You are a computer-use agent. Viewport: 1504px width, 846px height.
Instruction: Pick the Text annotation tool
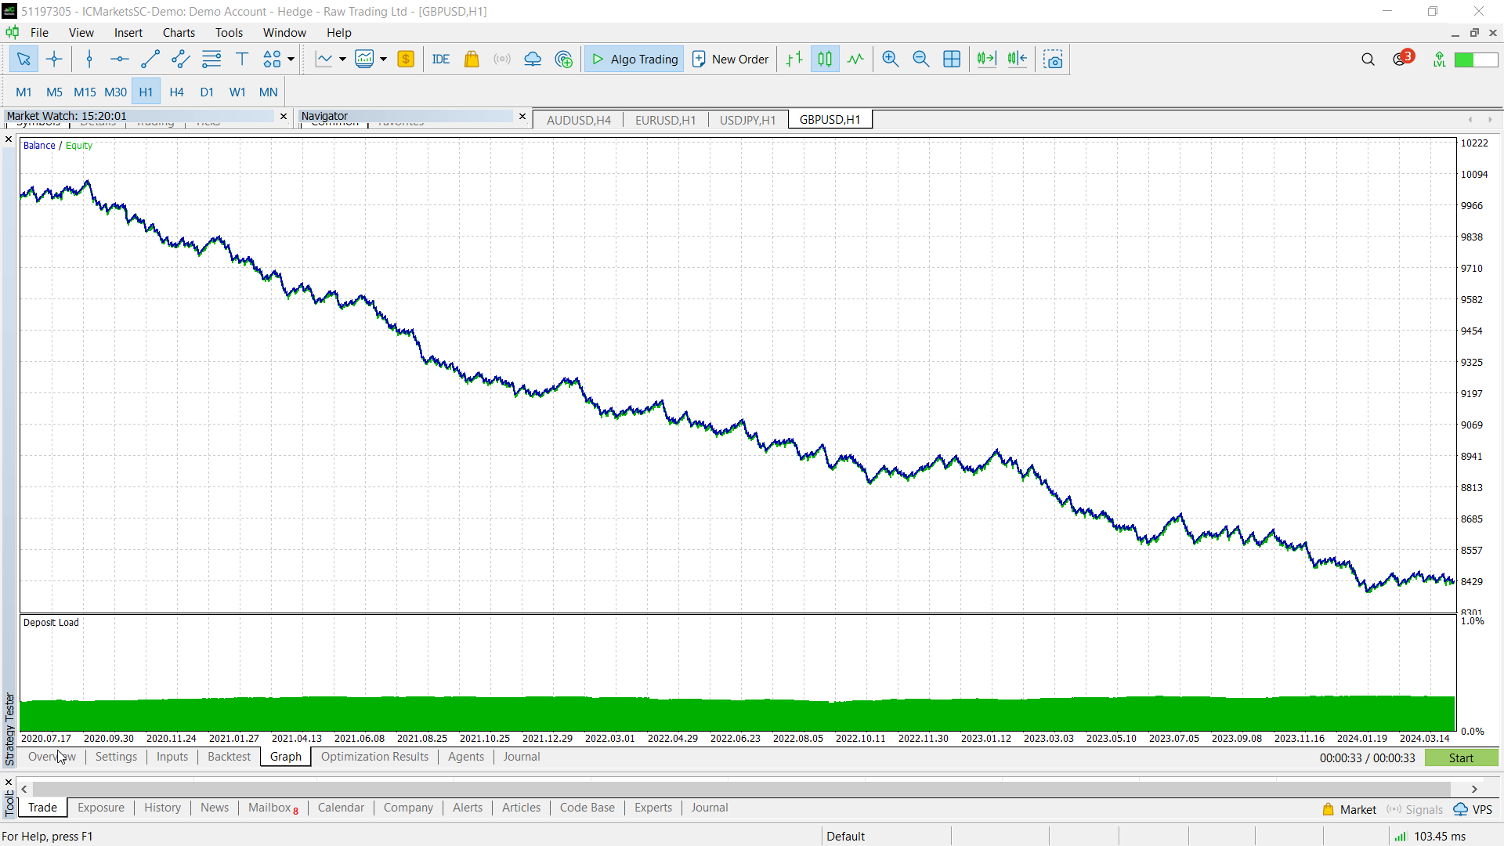point(241,59)
